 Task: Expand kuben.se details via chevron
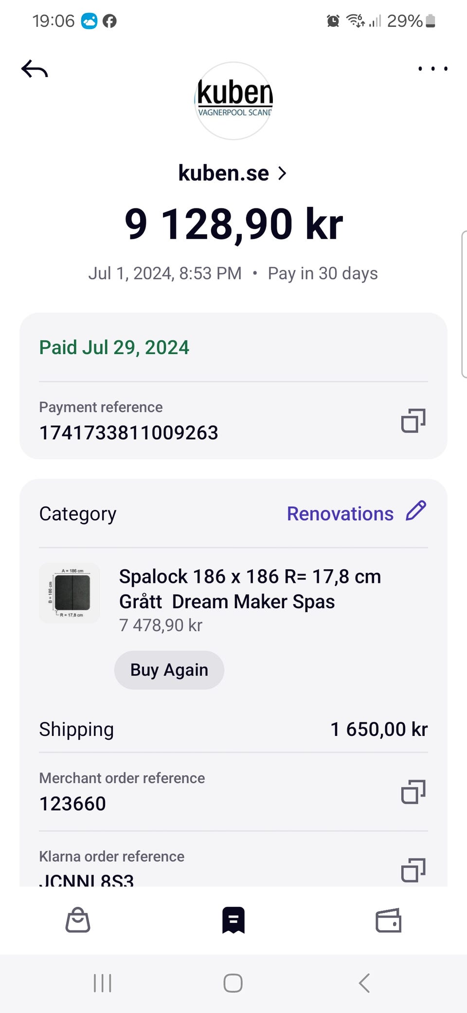(282, 173)
